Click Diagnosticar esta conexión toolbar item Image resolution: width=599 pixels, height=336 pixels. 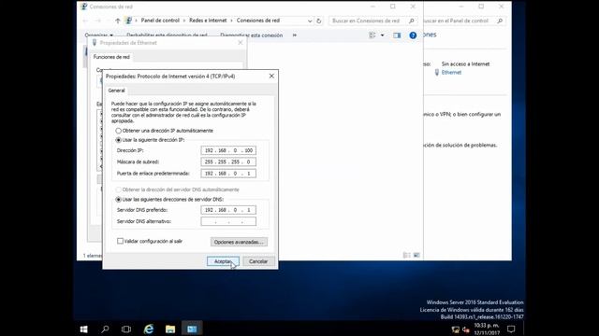tap(252, 35)
